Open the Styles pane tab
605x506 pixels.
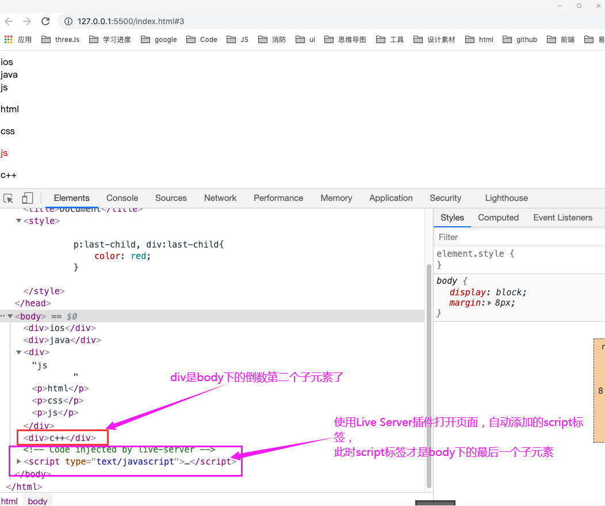(452, 218)
